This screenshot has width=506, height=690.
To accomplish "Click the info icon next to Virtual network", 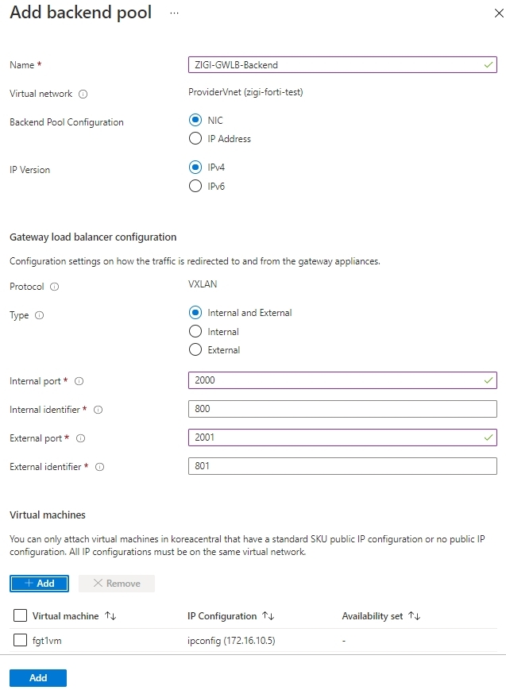I will coord(83,94).
